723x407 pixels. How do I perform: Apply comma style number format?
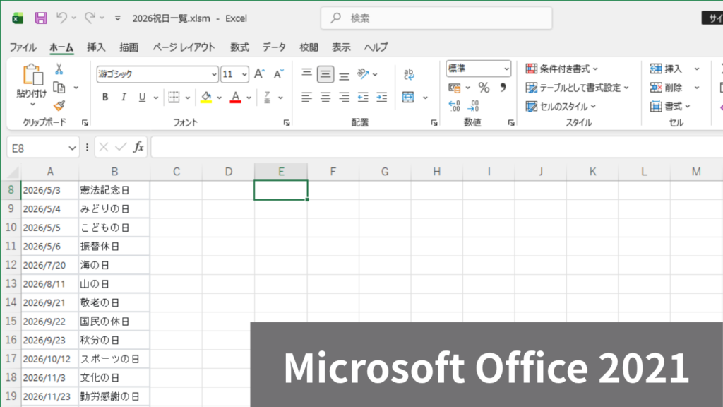click(x=503, y=87)
